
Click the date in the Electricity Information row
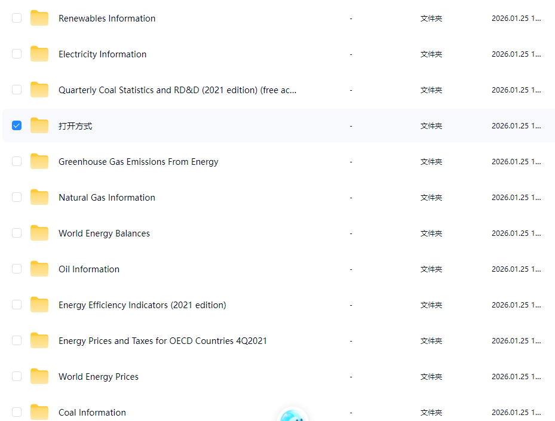tap(516, 54)
